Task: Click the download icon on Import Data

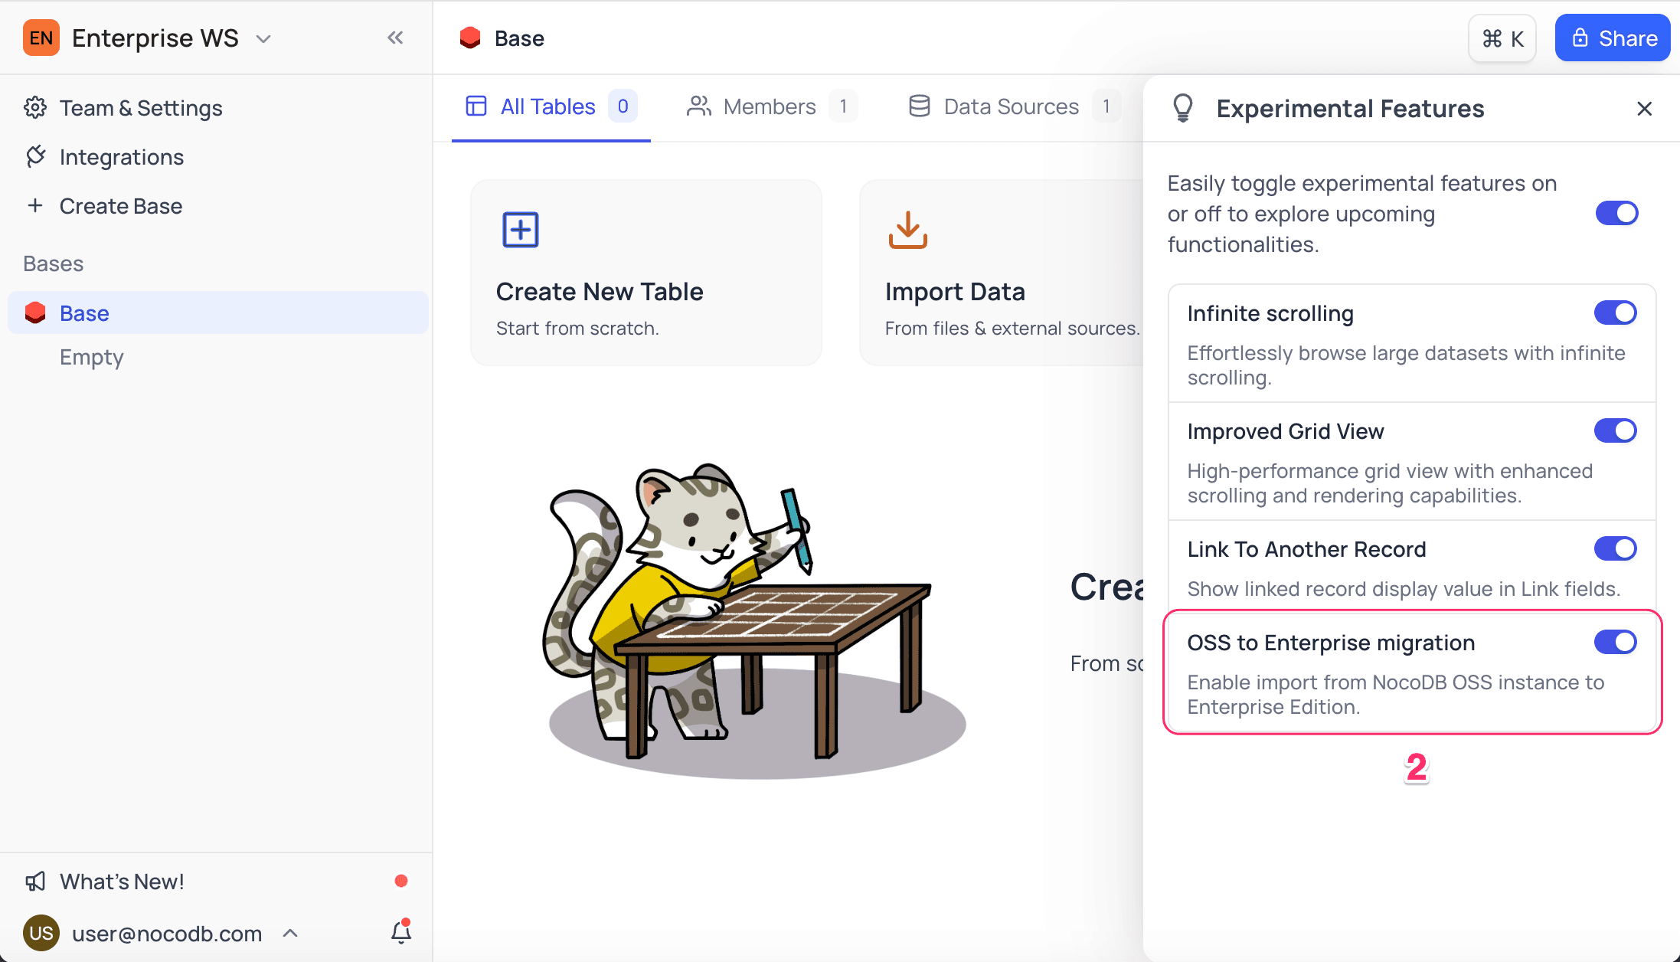Action: click(908, 229)
